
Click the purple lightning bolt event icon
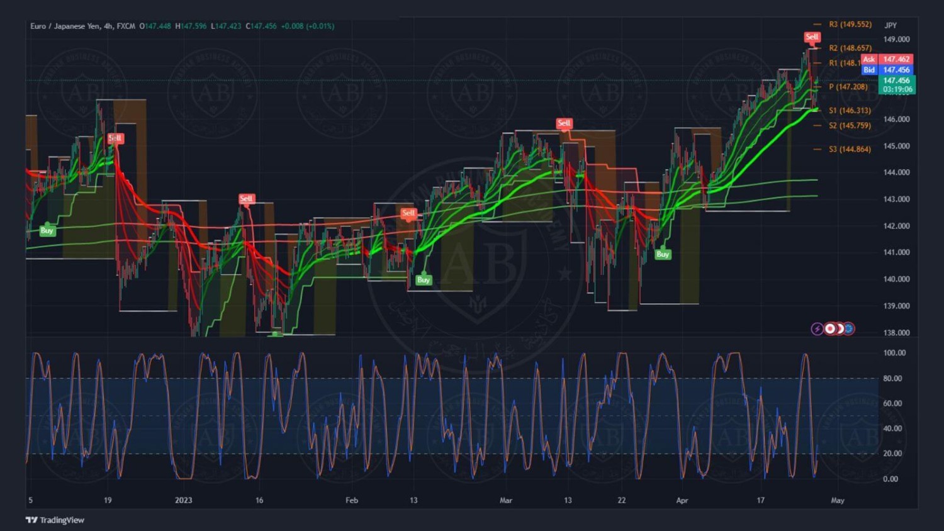[x=817, y=328]
